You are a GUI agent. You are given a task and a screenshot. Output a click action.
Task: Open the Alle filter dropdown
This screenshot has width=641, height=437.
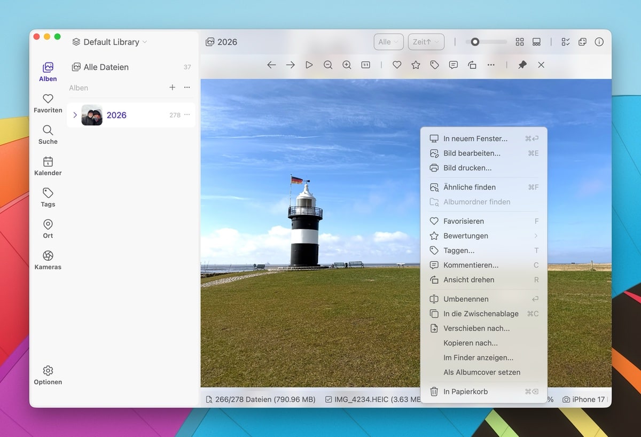[388, 42]
